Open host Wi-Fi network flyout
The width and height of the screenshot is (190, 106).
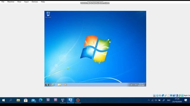coord(152,100)
